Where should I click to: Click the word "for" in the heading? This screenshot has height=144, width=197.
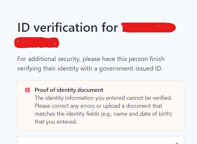[110, 28]
